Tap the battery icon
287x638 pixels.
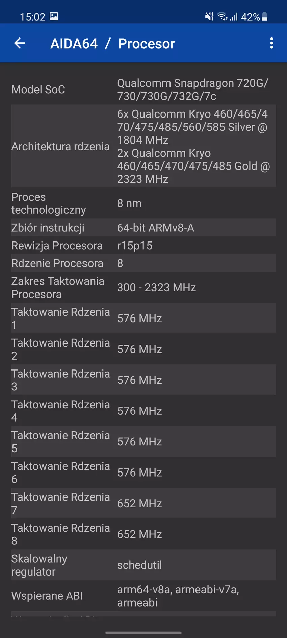tap(265, 16)
